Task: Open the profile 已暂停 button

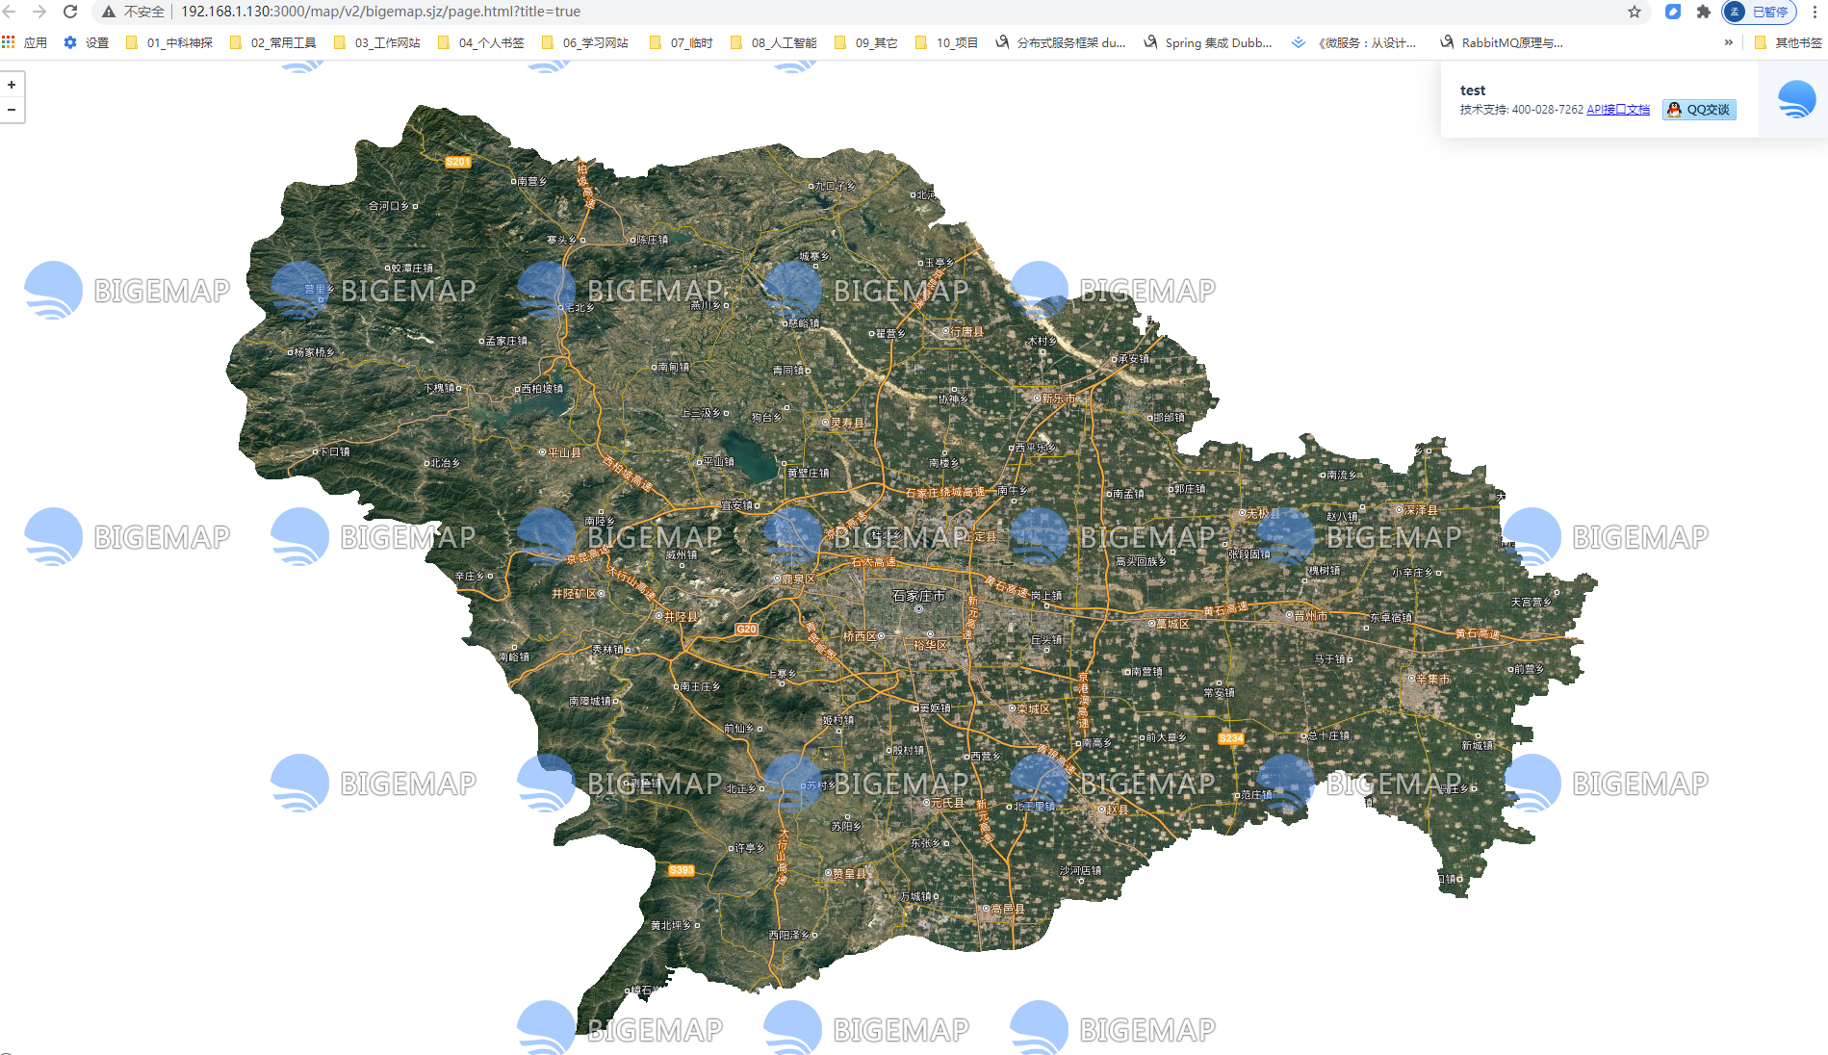Action: click(1759, 12)
